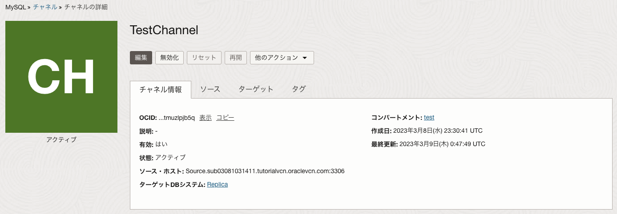Open the test compartment link

click(429, 118)
